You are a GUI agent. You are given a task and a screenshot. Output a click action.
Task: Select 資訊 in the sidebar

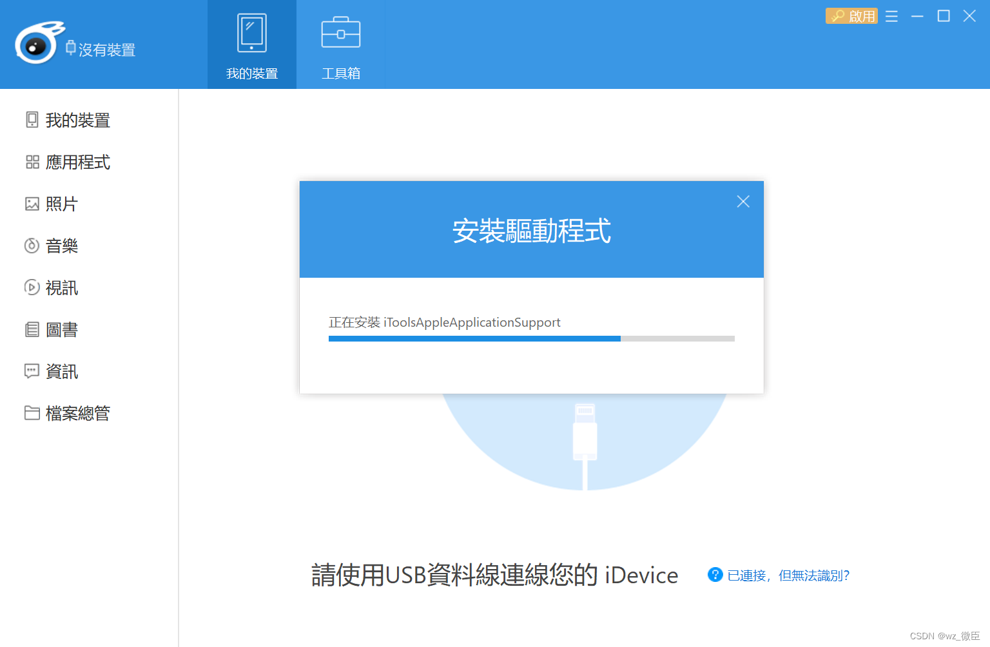pos(89,371)
